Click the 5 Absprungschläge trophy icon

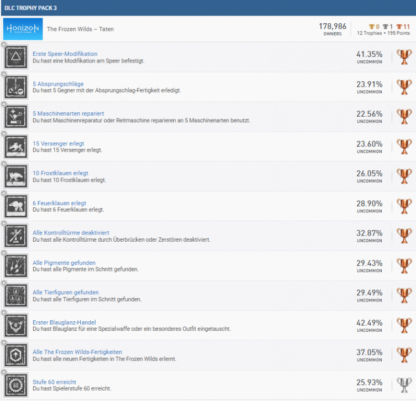pyautogui.click(x=15, y=87)
